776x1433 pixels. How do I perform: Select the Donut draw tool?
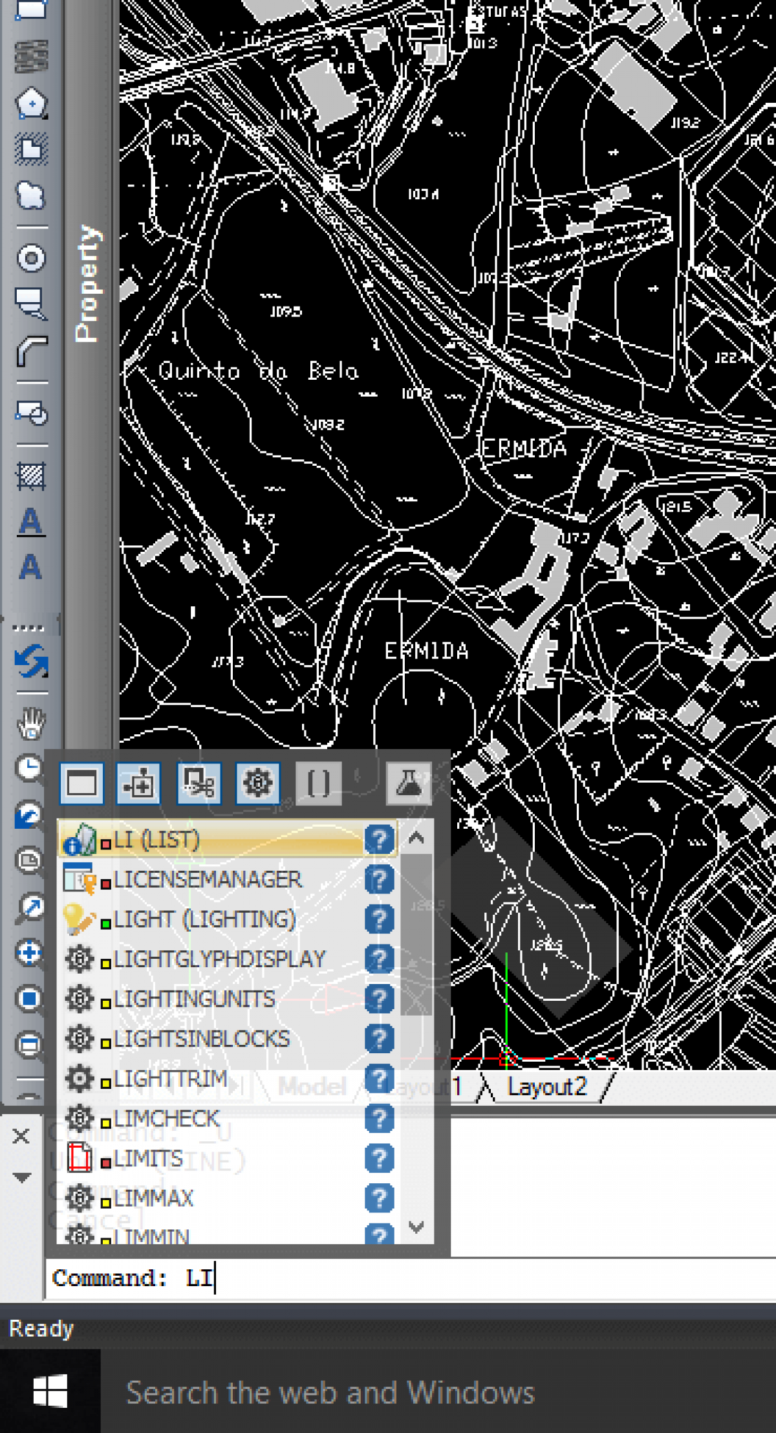(x=30, y=259)
